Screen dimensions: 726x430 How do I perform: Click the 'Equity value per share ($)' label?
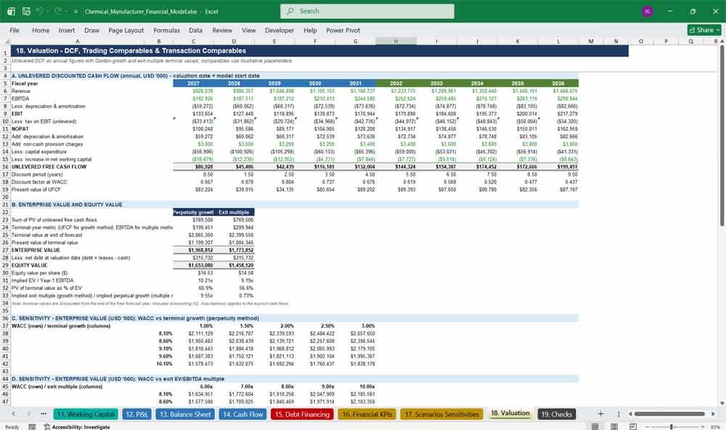coord(39,273)
